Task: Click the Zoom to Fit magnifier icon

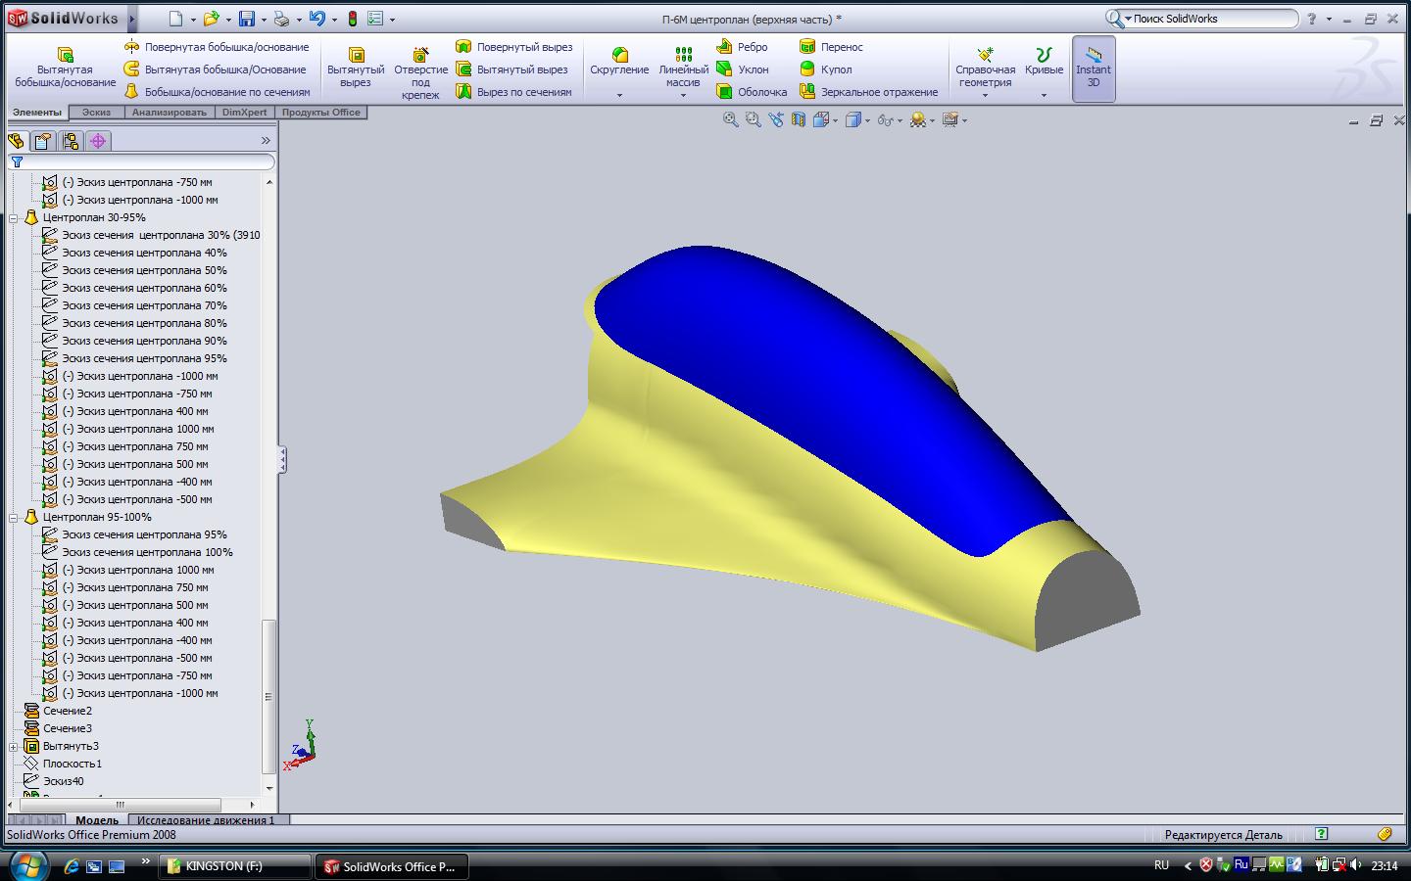Action: (x=730, y=119)
